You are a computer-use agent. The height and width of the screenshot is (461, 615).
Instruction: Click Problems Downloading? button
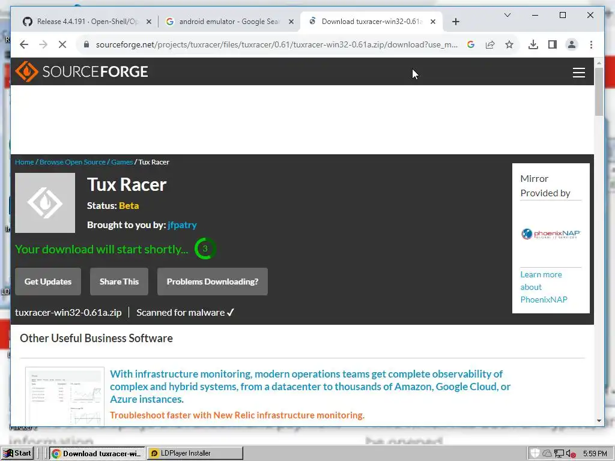(213, 282)
